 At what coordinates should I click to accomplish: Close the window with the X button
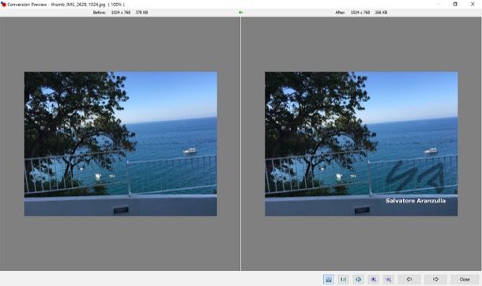(x=473, y=4)
